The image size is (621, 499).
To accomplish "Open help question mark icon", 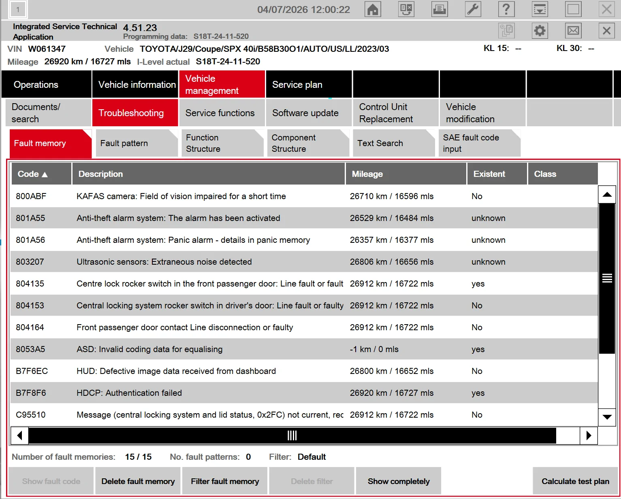I will pyautogui.click(x=506, y=9).
